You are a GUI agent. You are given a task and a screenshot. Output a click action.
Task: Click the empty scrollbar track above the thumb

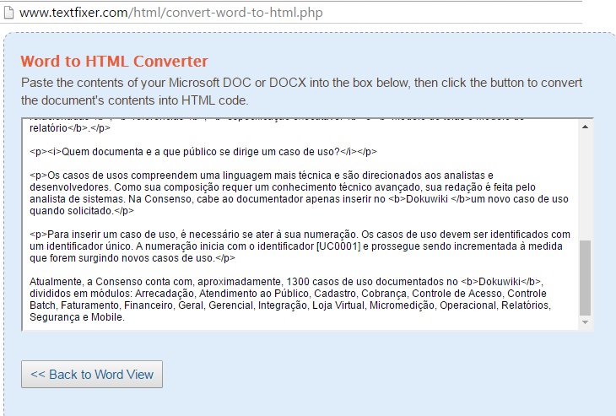point(585,186)
